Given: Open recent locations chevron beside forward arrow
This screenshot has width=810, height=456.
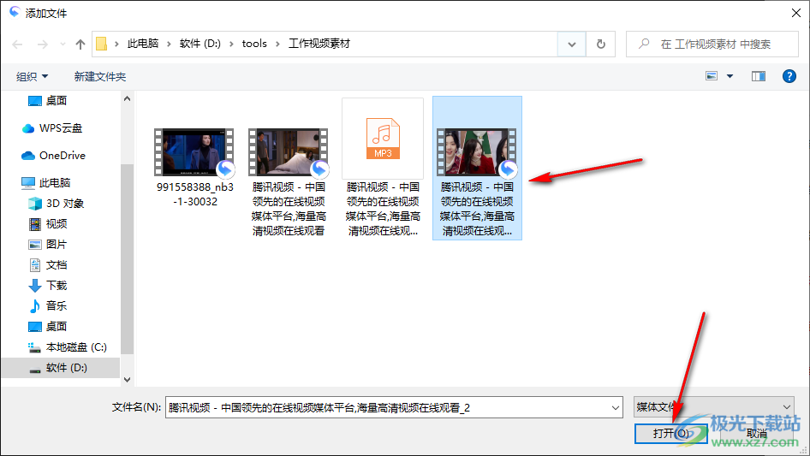Looking at the screenshot, I should (63, 44).
